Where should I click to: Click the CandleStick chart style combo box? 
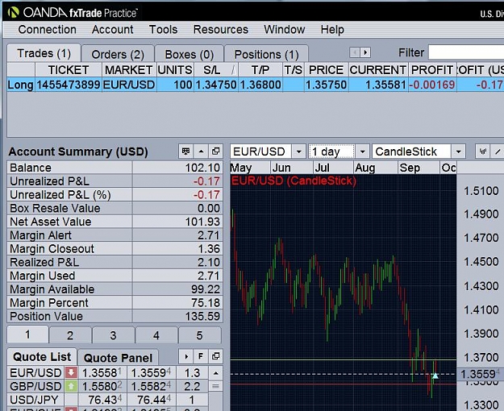pyautogui.click(x=419, y=152)
